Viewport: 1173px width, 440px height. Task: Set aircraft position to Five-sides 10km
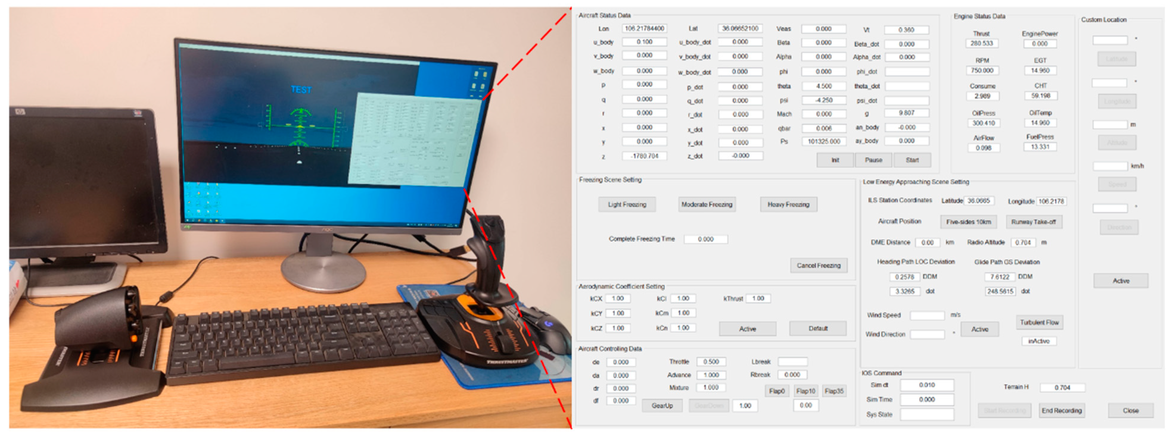(968, 222)
